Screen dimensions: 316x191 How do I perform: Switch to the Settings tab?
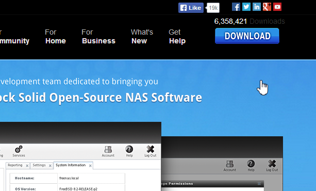click(x=39, y=165)
